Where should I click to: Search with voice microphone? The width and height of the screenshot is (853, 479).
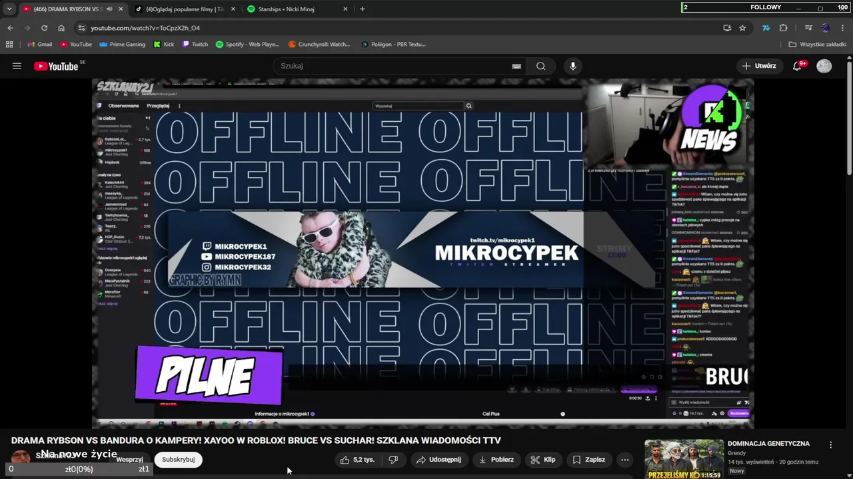pyautogui.click(x=572, y=66)
